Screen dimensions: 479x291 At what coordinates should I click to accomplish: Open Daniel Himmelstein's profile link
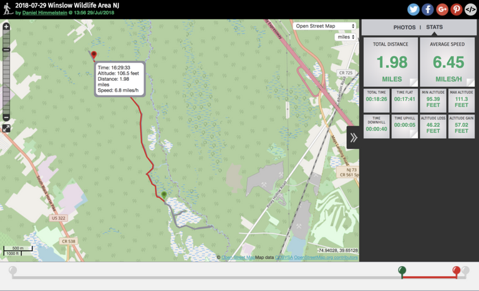coord(46,13)
